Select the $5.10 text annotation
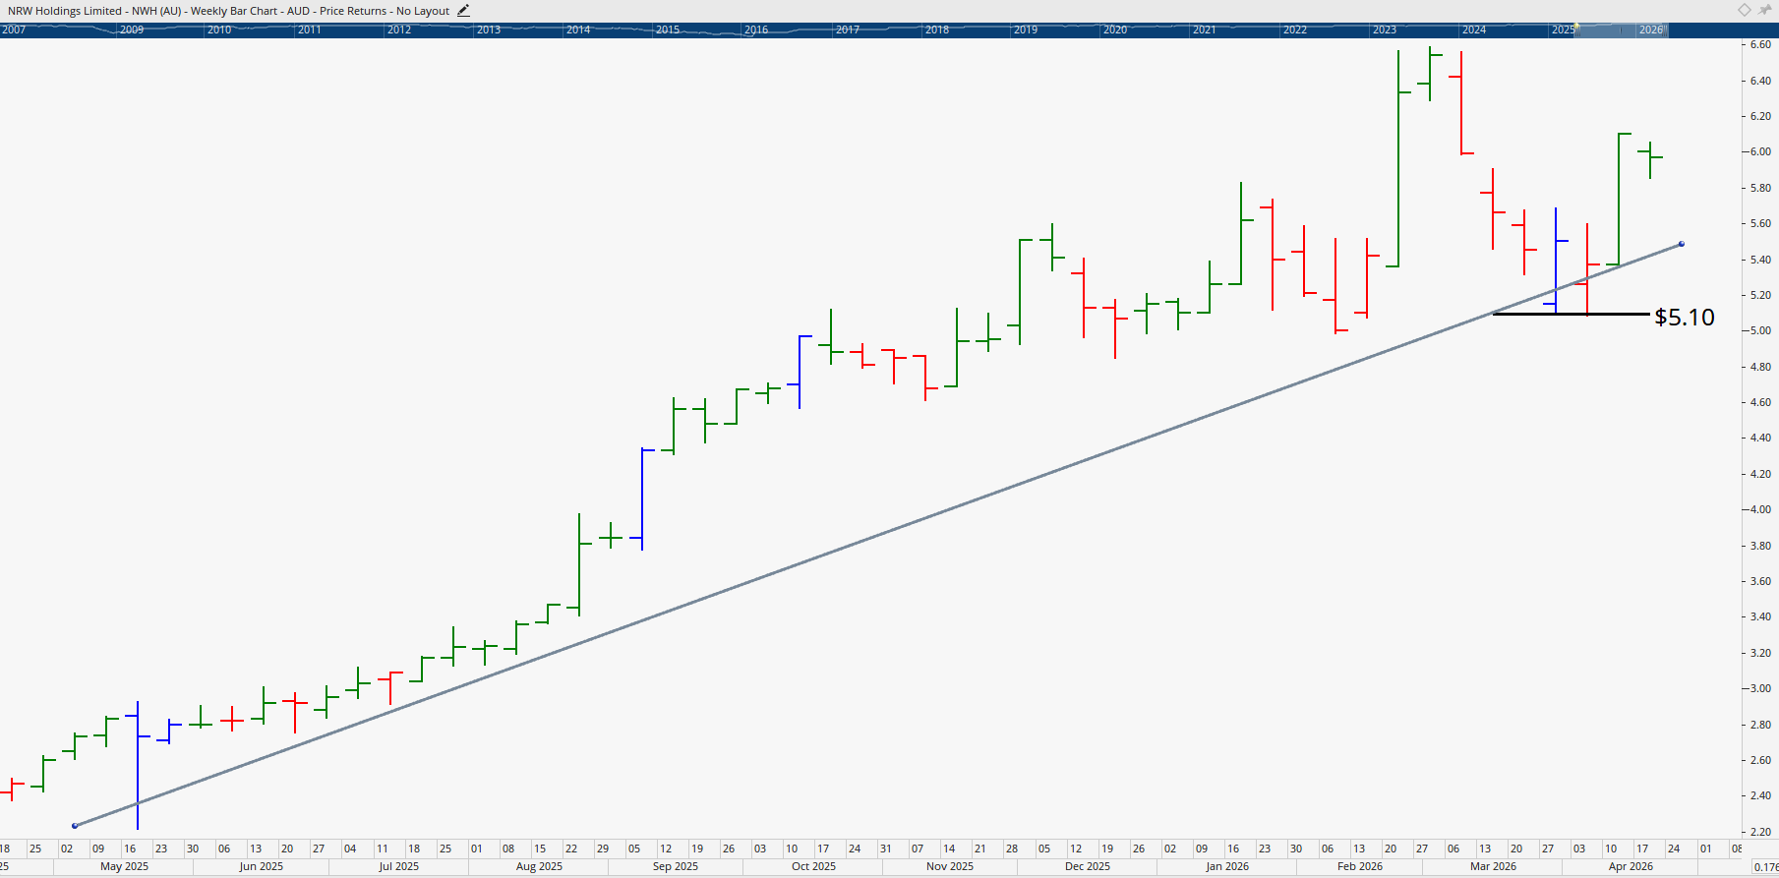The image size is (1779, 878). click(1685, 317)
